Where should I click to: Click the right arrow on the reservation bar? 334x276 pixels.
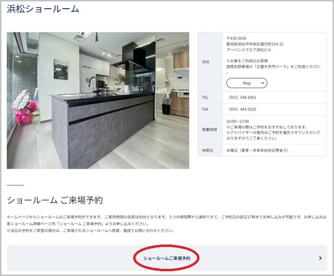click(320, 258)
